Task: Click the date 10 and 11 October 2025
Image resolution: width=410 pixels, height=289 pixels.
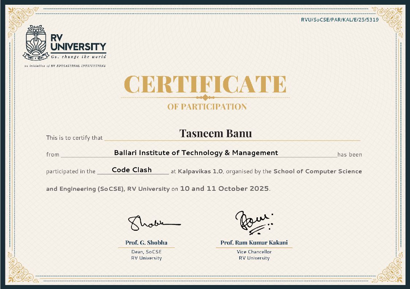Action: (224, 189)
